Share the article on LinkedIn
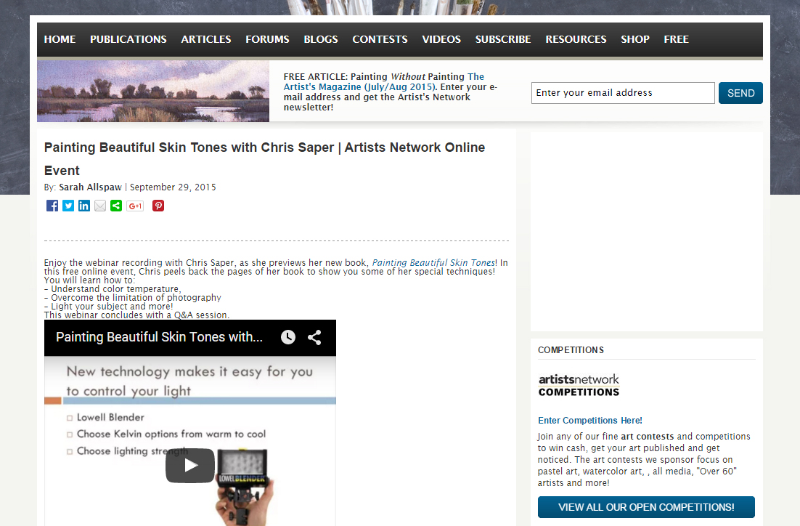Screen dimensions: 800x526 pos(84,206)
